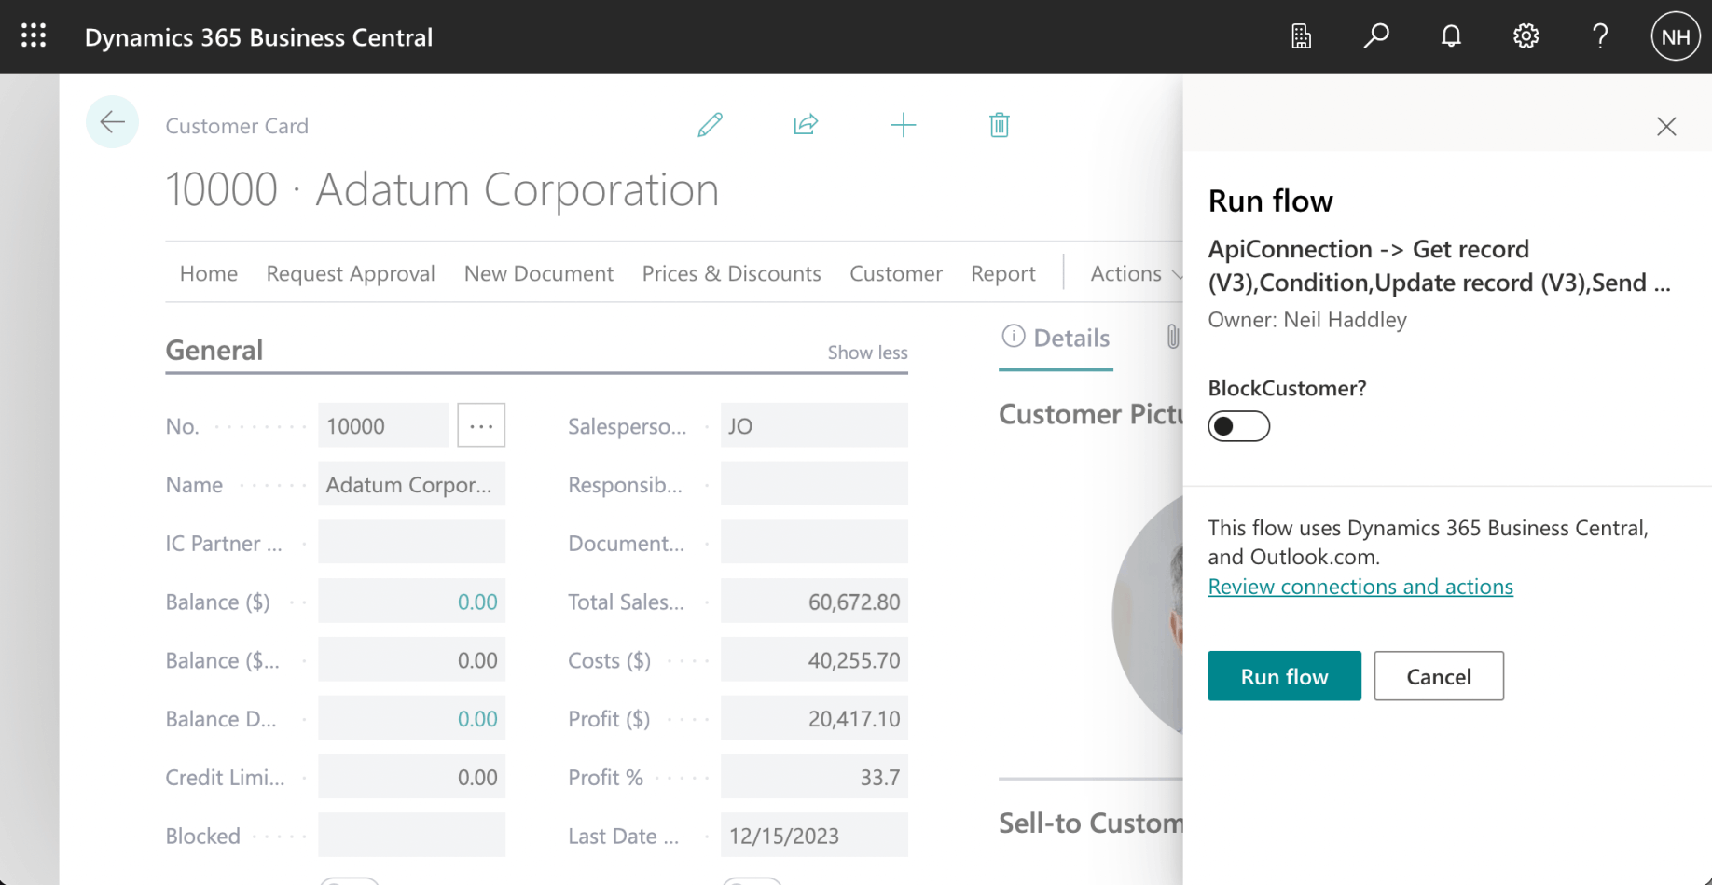Click the company/environment building icon
Image resolution: width=1712 pixels, height=885 pixels.
point(1301,36)
